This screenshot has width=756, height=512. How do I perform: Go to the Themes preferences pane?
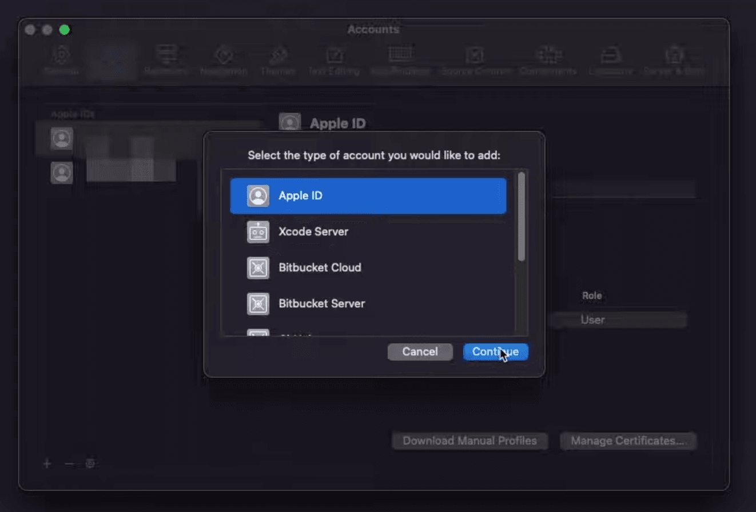point(277,61)
